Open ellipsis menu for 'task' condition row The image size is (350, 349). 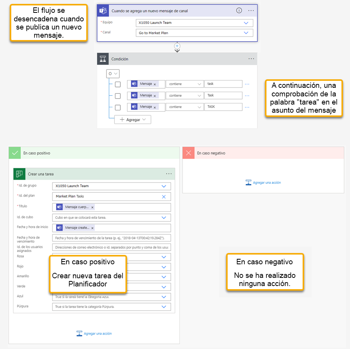(247, 84)
